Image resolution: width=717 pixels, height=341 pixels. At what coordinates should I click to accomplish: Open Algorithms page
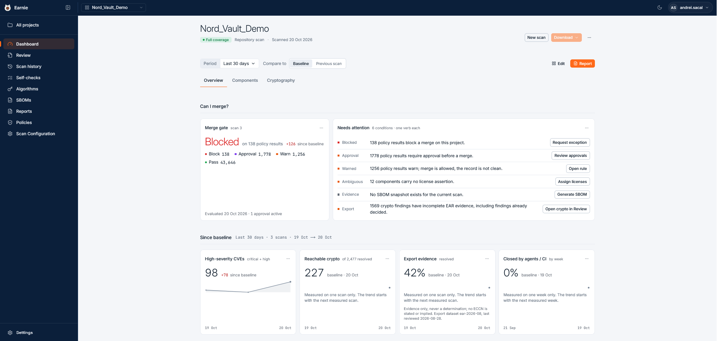(39, 89)
